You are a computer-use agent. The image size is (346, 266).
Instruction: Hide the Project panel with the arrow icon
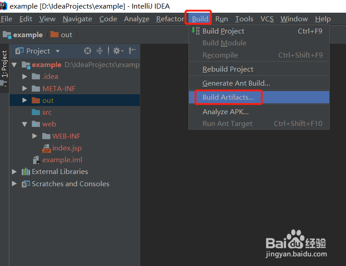click(133, 51)
